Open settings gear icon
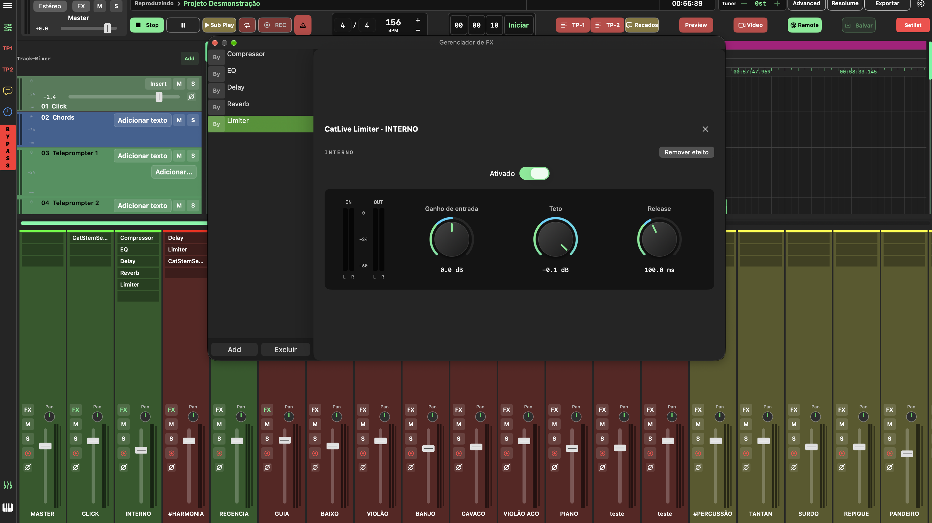 pos(920,4)
